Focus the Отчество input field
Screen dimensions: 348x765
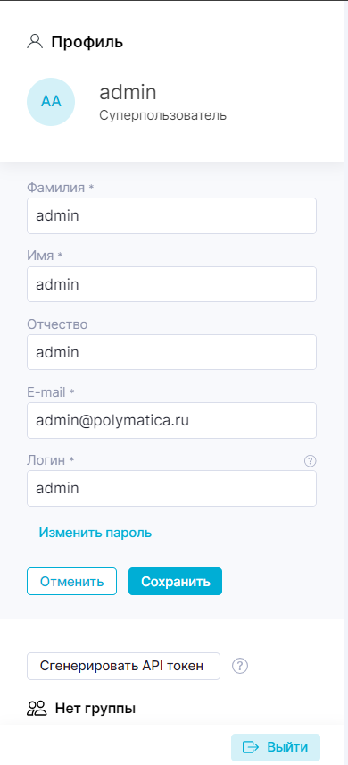(171, 352)
